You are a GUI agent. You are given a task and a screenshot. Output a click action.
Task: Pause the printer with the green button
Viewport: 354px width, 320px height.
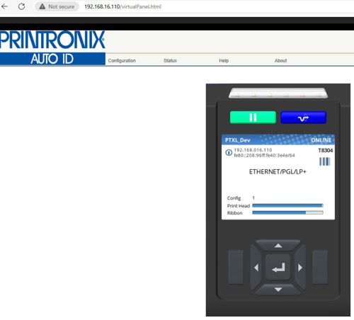pyautogui.click(x=253, y=118)
